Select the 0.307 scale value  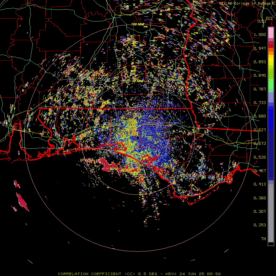[260, 211]
